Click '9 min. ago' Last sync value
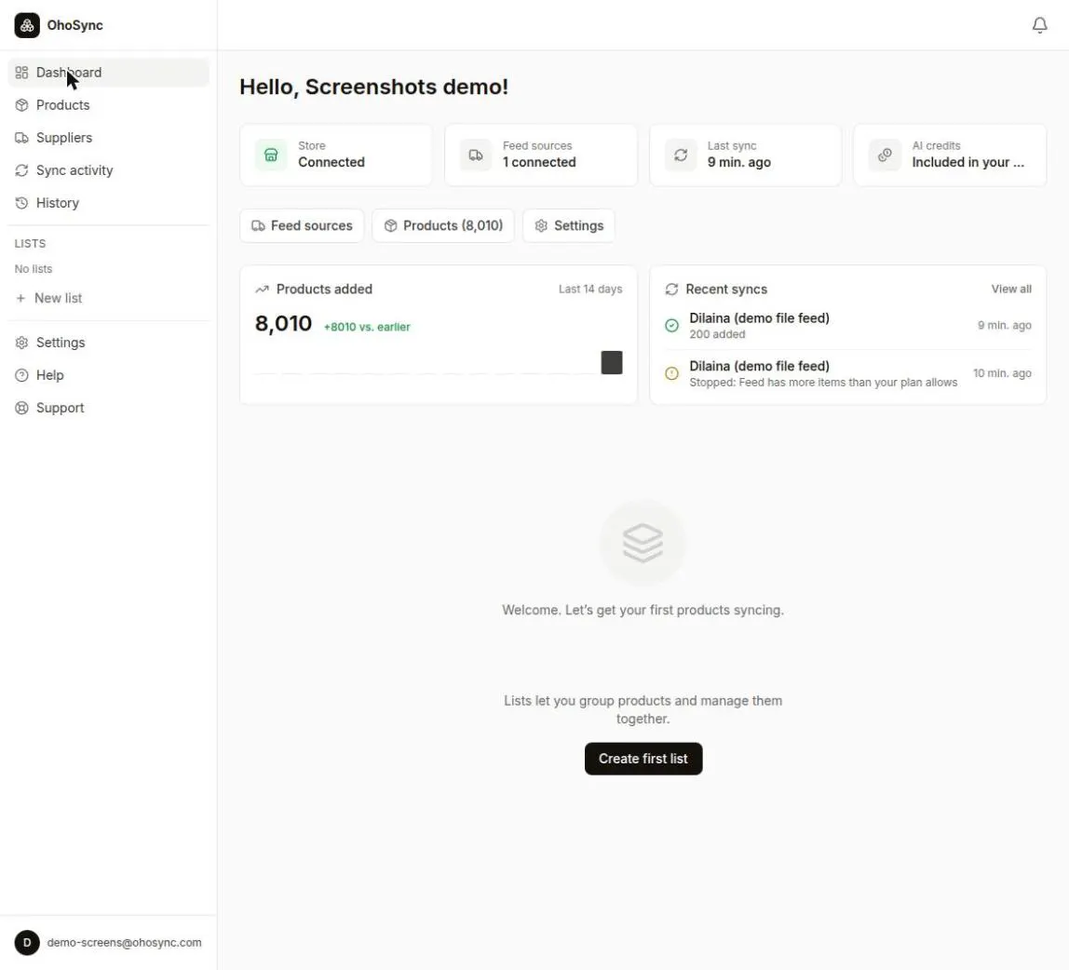Viewport: 1069px width, 970px height. pos(739,162)
